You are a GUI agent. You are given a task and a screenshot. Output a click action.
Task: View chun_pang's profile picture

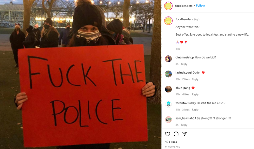pos(168,89)
